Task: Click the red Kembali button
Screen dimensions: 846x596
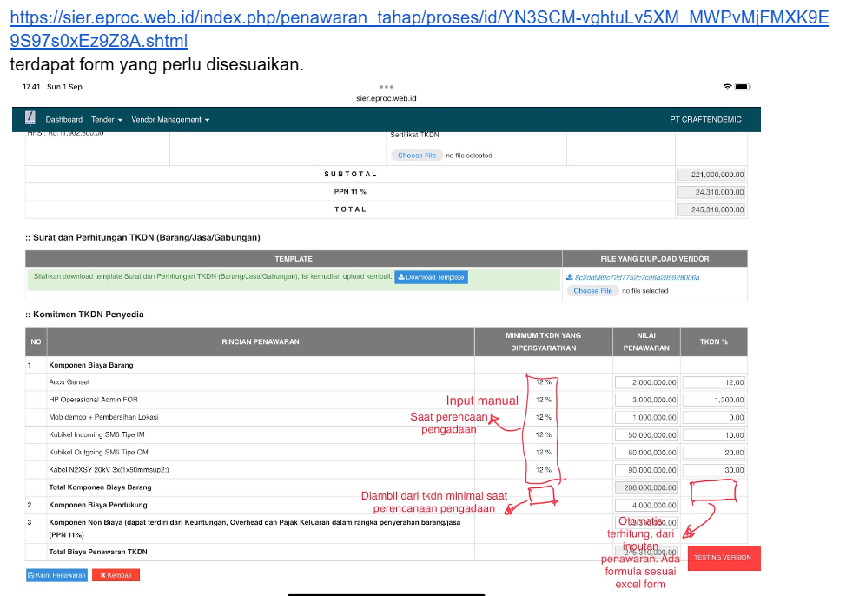Action: [116, 575]
